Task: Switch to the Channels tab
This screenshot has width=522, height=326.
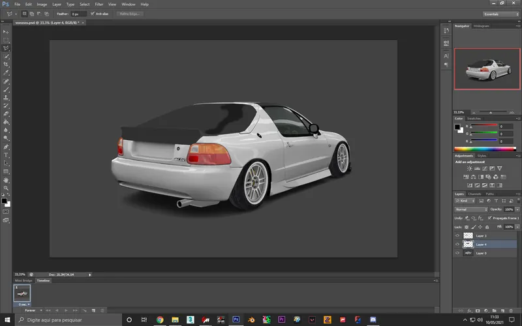Action: [x=474, y=194]
